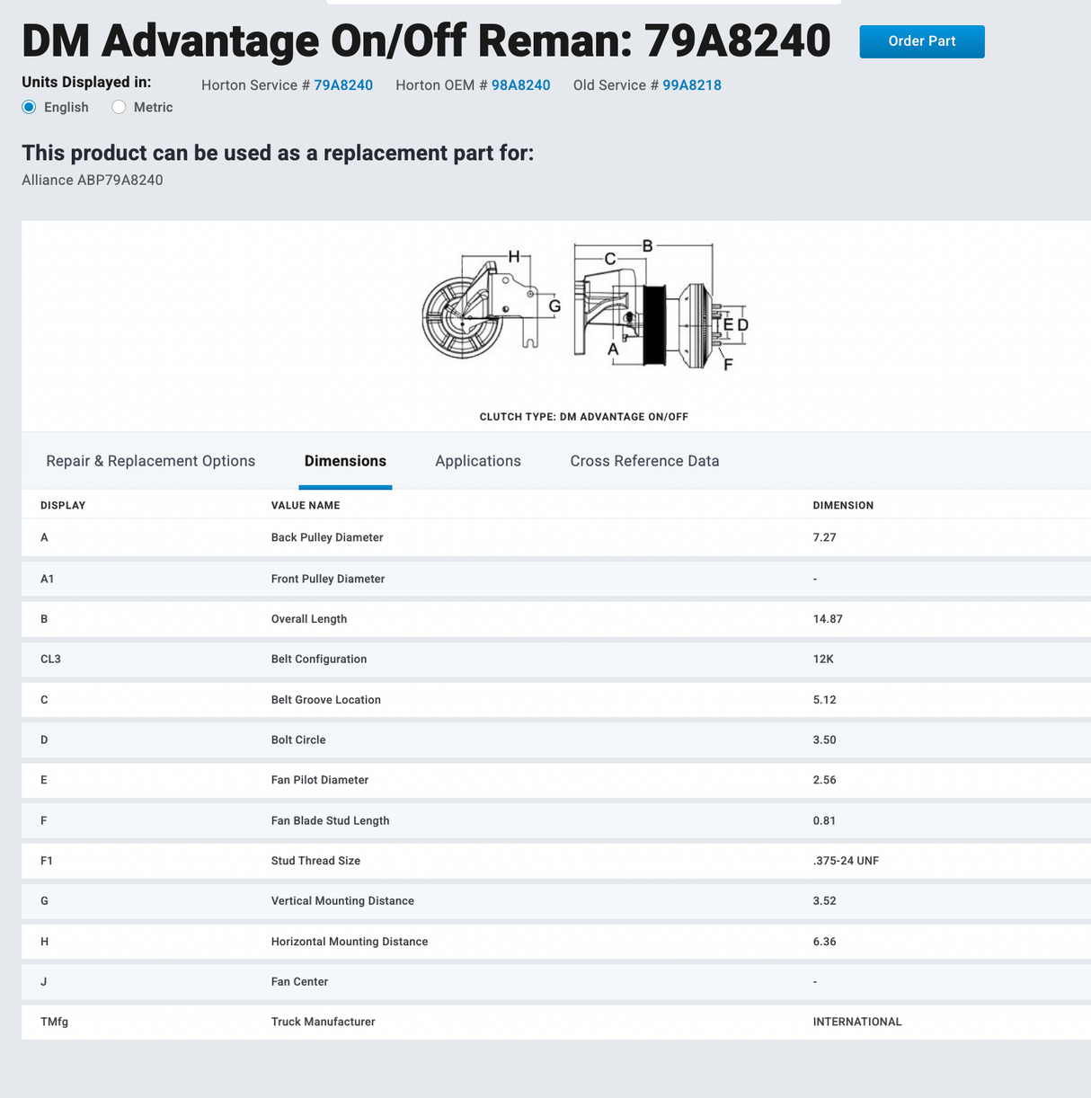
Task: Click the 5.12 dimension value
Action: click(824, 700)
